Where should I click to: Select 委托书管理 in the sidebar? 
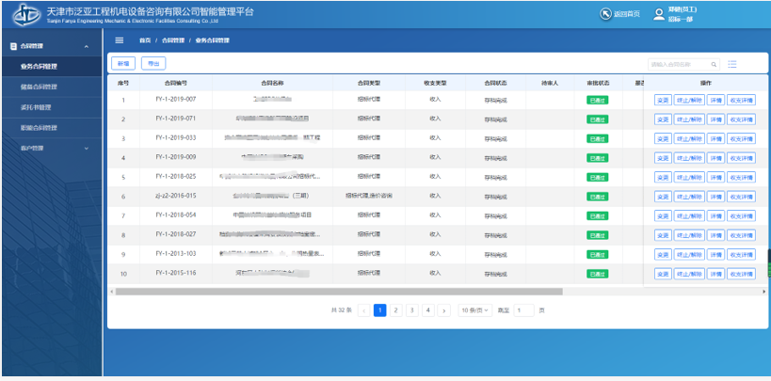(x=37, y=107)
